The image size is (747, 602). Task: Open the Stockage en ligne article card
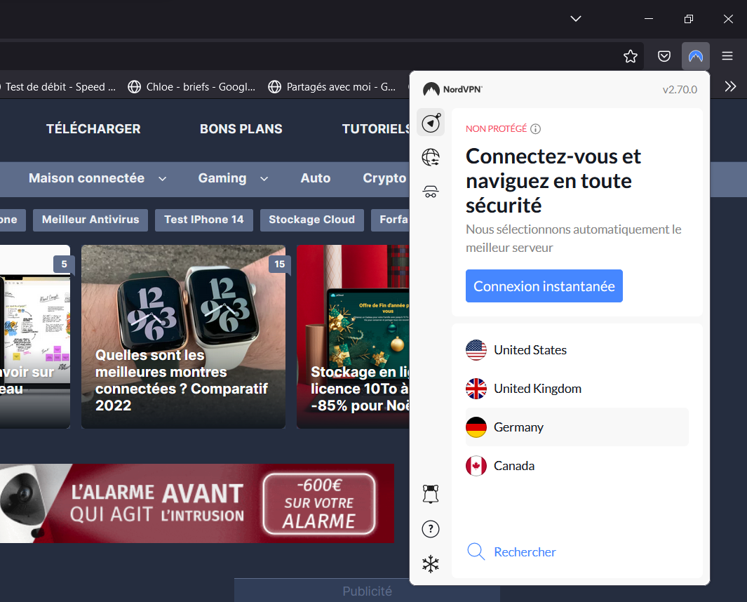(x=353, y=337)
